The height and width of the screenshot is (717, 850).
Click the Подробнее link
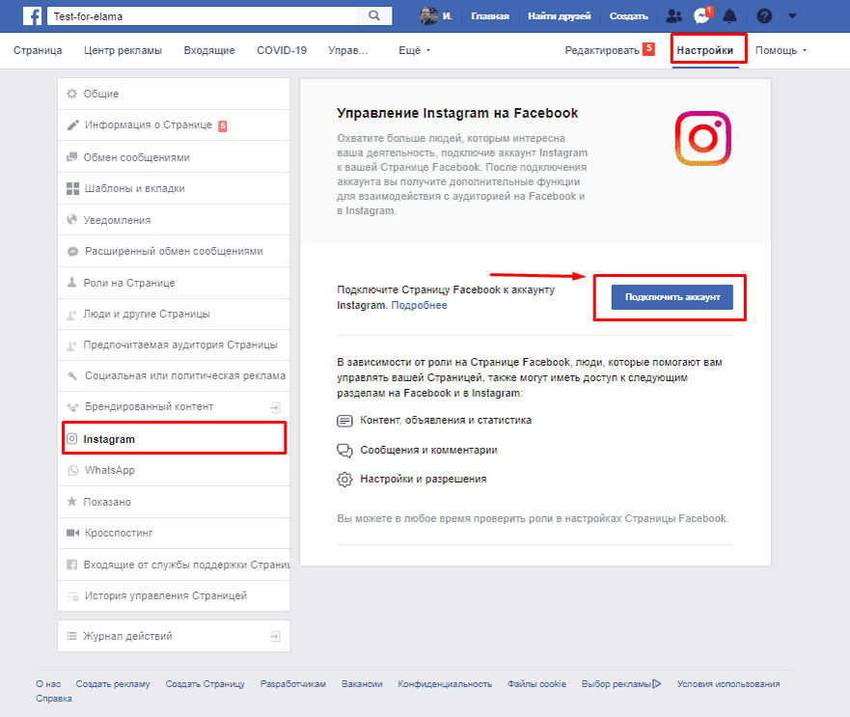coord(419,305)
